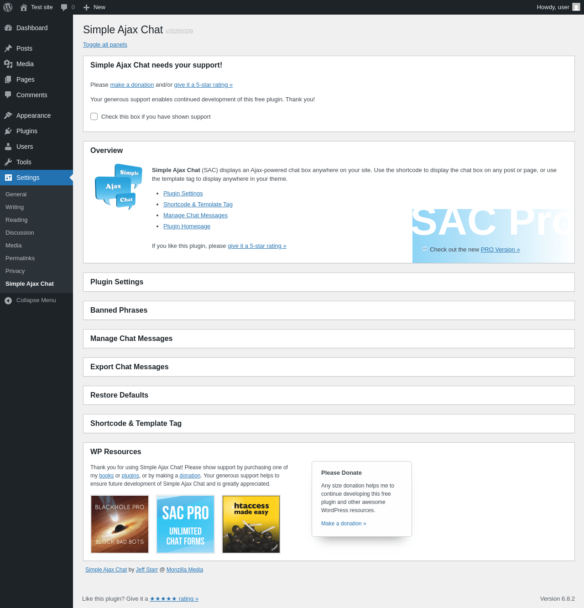Viewport: 584px width, 608px height.
Task: Click the SAC Pro Unlimited Chat Forms thumbnail
Action: coord(186,524)
